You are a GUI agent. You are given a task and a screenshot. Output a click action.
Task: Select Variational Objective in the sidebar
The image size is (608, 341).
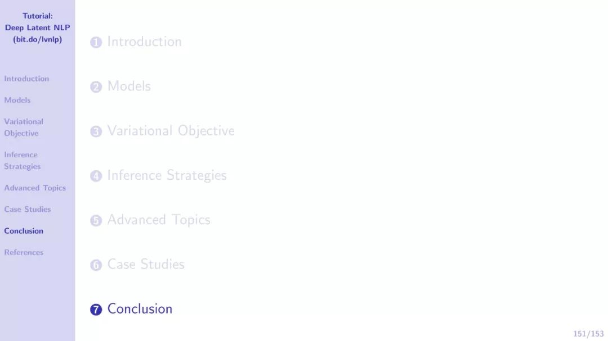[x=24, y=128]
